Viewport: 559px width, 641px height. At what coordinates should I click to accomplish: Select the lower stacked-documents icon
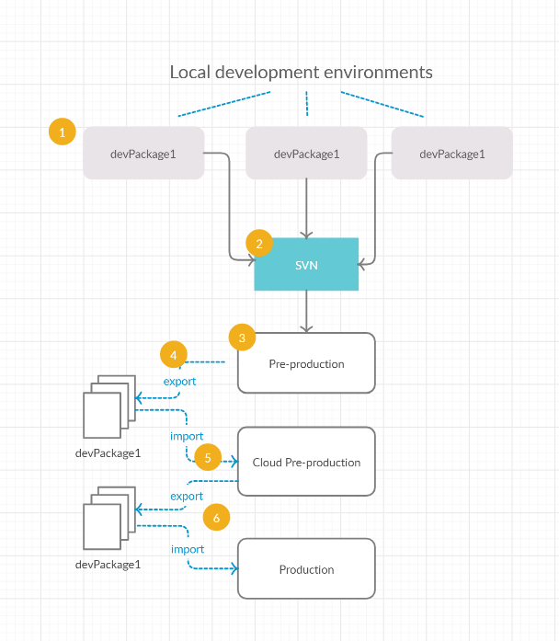click(x=109, y=518)
